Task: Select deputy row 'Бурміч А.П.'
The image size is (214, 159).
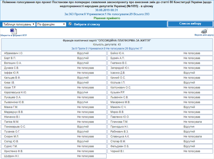Action: 160,58
